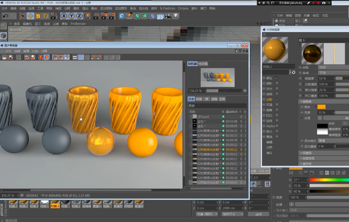This screenshot has height=222, width=349.
Task: Click the orange 颜色 swatch in 层颜色
Action: click(321, 107)
